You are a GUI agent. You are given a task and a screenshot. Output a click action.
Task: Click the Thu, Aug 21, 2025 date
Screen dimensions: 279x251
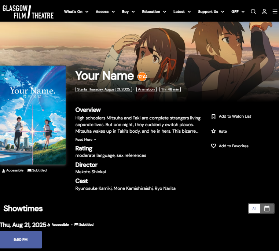point(23,225)
